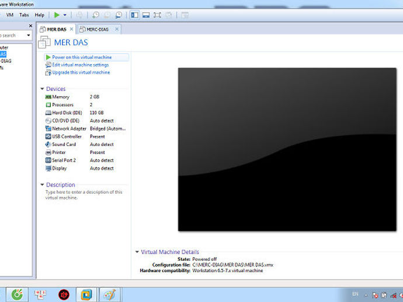Viewport: 403px width, 302px height.
Task: Click the Sound Card icon
Action: pyautogui.click(x=48, y=145)
